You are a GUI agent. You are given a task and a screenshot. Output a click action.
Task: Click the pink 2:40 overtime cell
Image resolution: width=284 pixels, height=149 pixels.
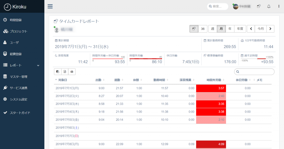coord(211,96)
